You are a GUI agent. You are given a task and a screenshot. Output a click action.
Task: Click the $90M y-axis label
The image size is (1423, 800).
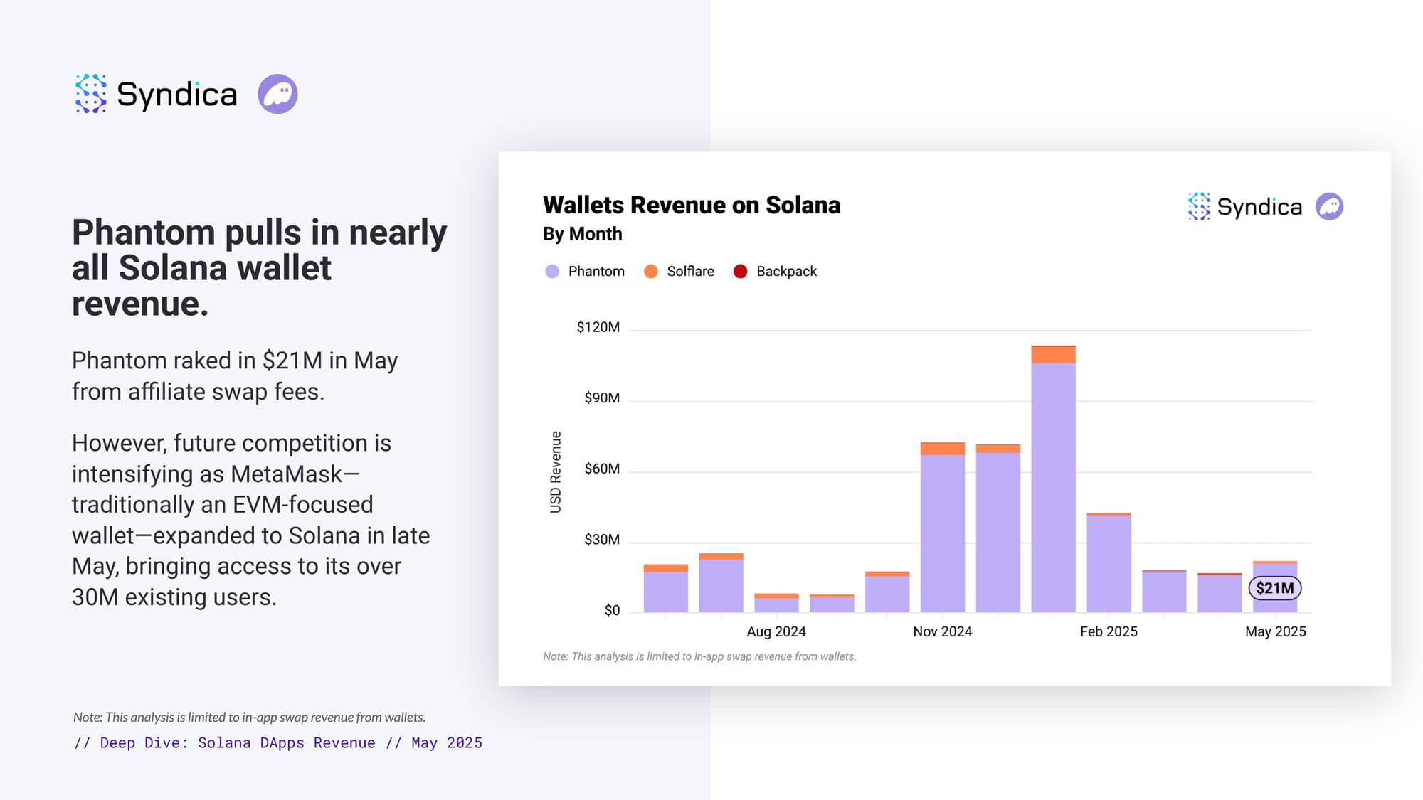pyautogui.click(x=602, y=398)
